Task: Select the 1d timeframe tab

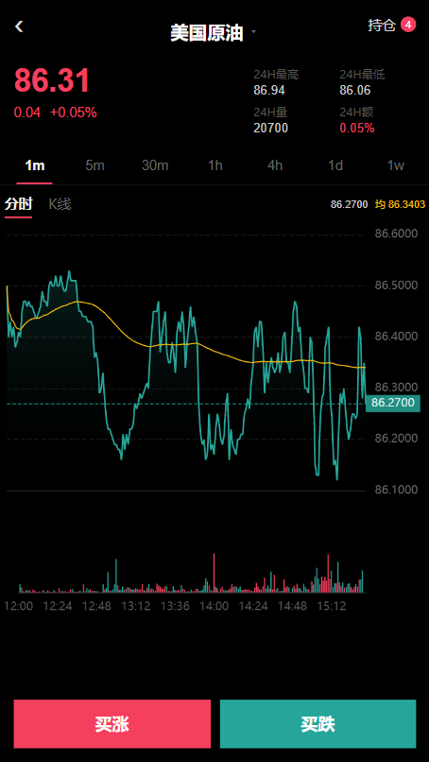Action: (335, 165)
